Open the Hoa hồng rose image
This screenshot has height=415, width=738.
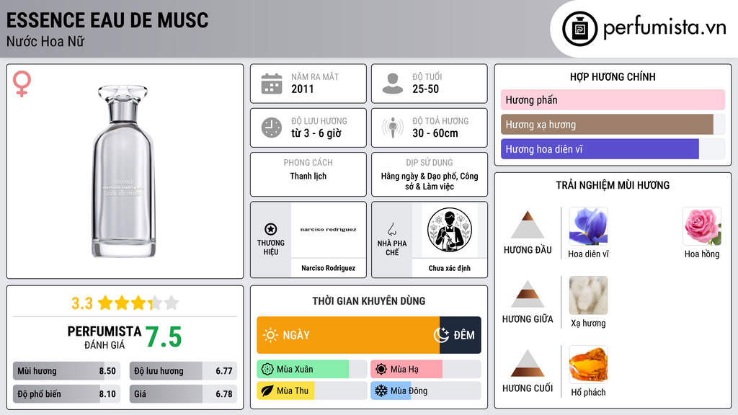702,226
